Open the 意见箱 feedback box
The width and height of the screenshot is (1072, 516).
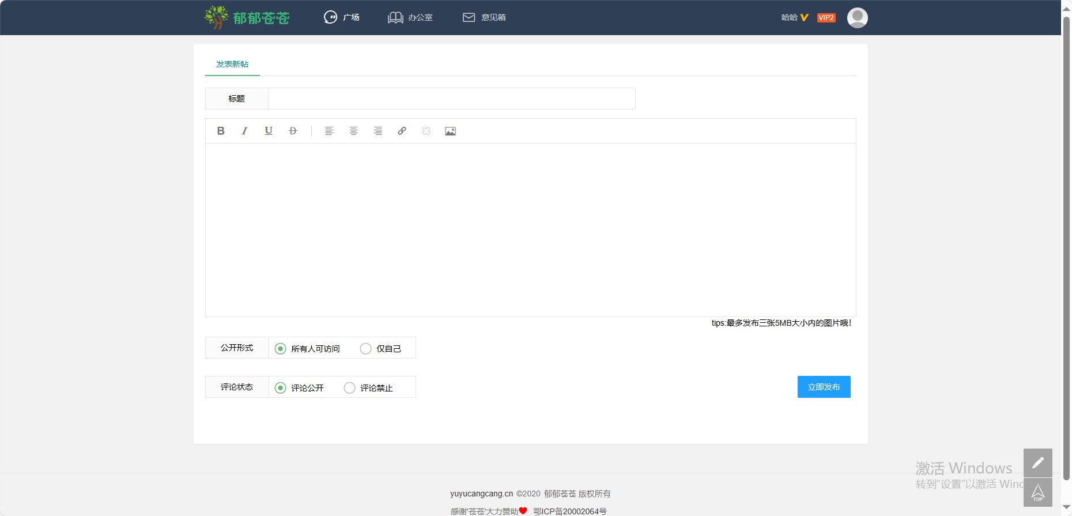click(x=484, y=17)
